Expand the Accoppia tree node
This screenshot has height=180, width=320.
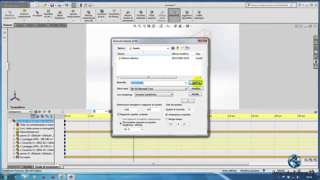tap(14, 157)
